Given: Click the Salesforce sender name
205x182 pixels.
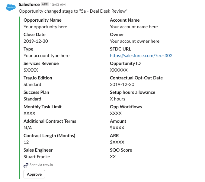Looking at the screenshot, I should tap(29, 5).
